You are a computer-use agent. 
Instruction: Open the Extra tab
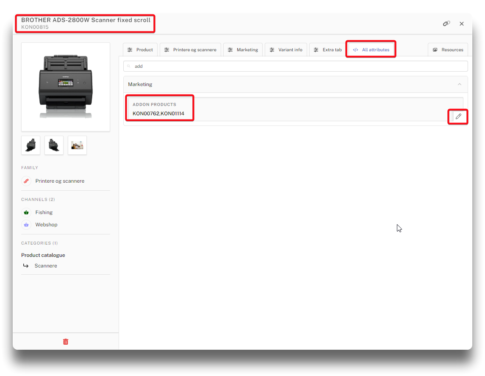(x=327, y=50)
